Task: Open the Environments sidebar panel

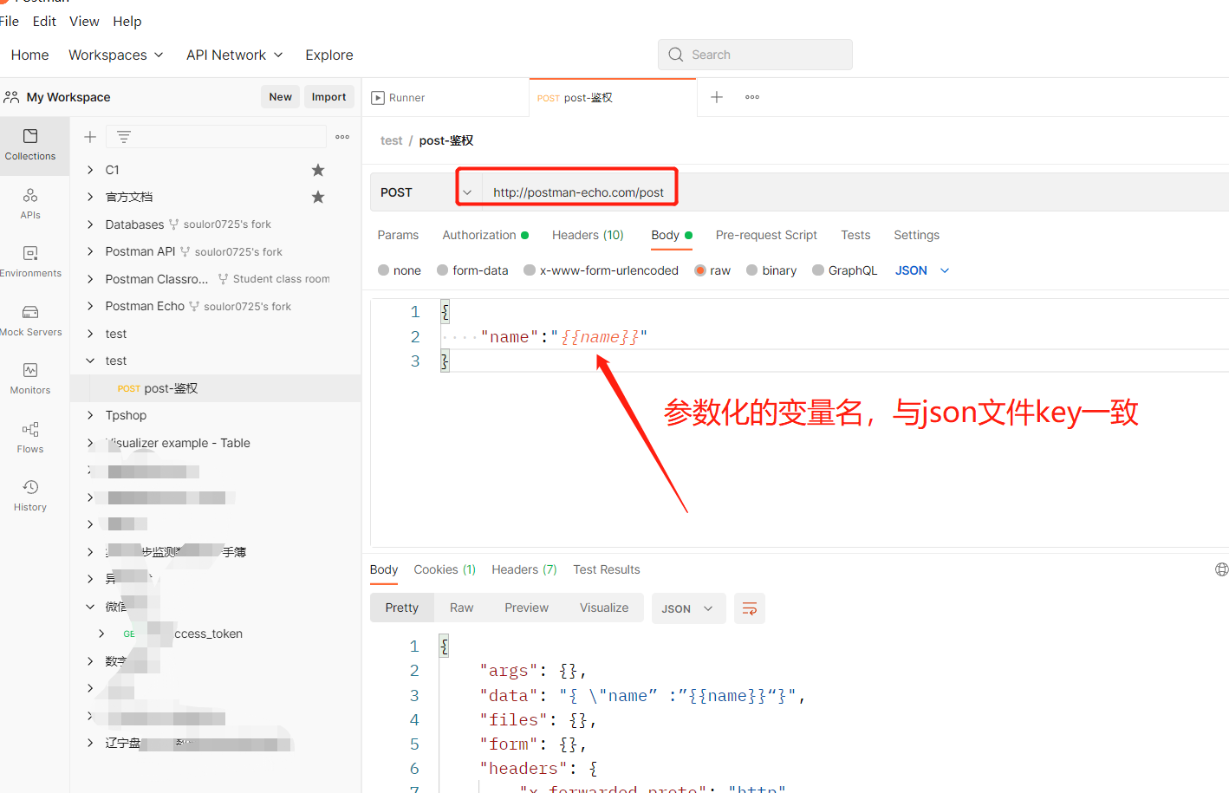Action: coord(30,262)
